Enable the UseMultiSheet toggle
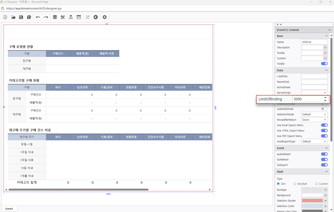Screen dimensions: 334x212 324,109
